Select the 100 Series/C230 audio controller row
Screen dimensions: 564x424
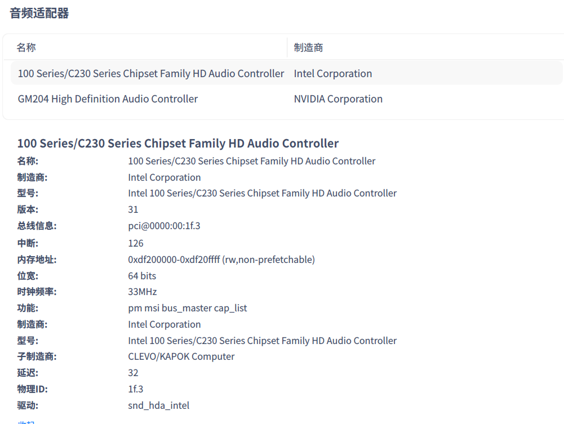tap(151, 74)
